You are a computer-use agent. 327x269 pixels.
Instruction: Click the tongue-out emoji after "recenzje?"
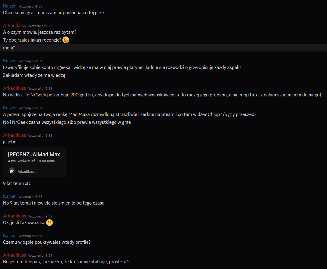66,40
